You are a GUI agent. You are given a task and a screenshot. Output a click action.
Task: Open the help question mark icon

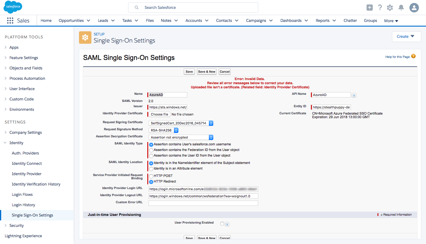tap(380, 8)
